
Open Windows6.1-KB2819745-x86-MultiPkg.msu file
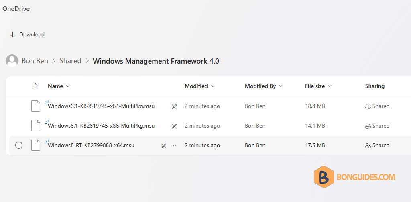(x=101, y=126)
